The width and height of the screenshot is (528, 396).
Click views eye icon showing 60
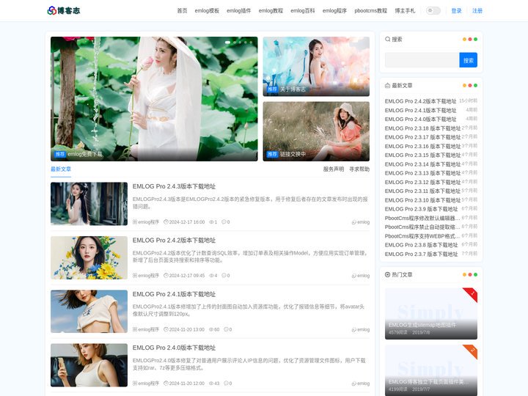[211, 329]
